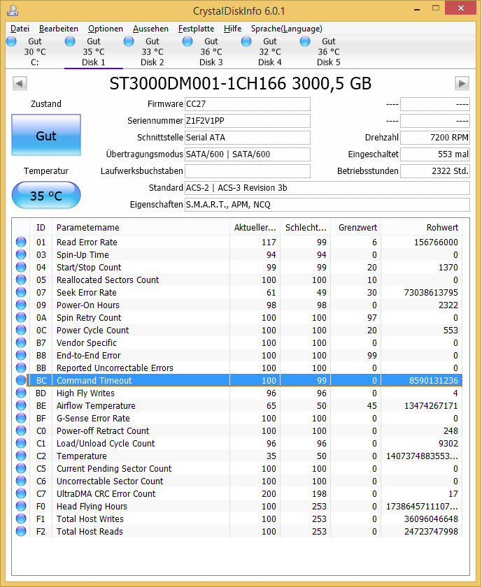Click the status orb for High Fly Writes
482x587 pixels.
(21, 393)
